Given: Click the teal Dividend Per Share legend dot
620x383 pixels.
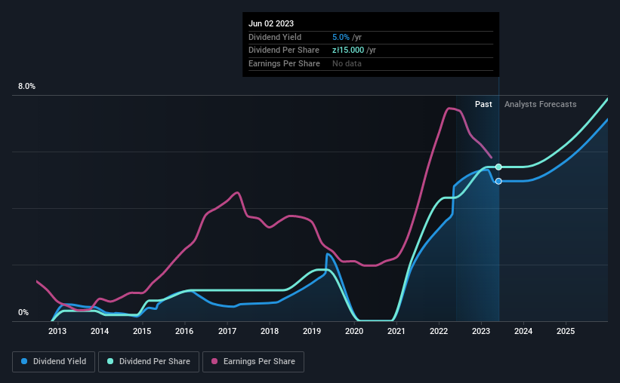Looking at the screenshot, I should [110, 361].
